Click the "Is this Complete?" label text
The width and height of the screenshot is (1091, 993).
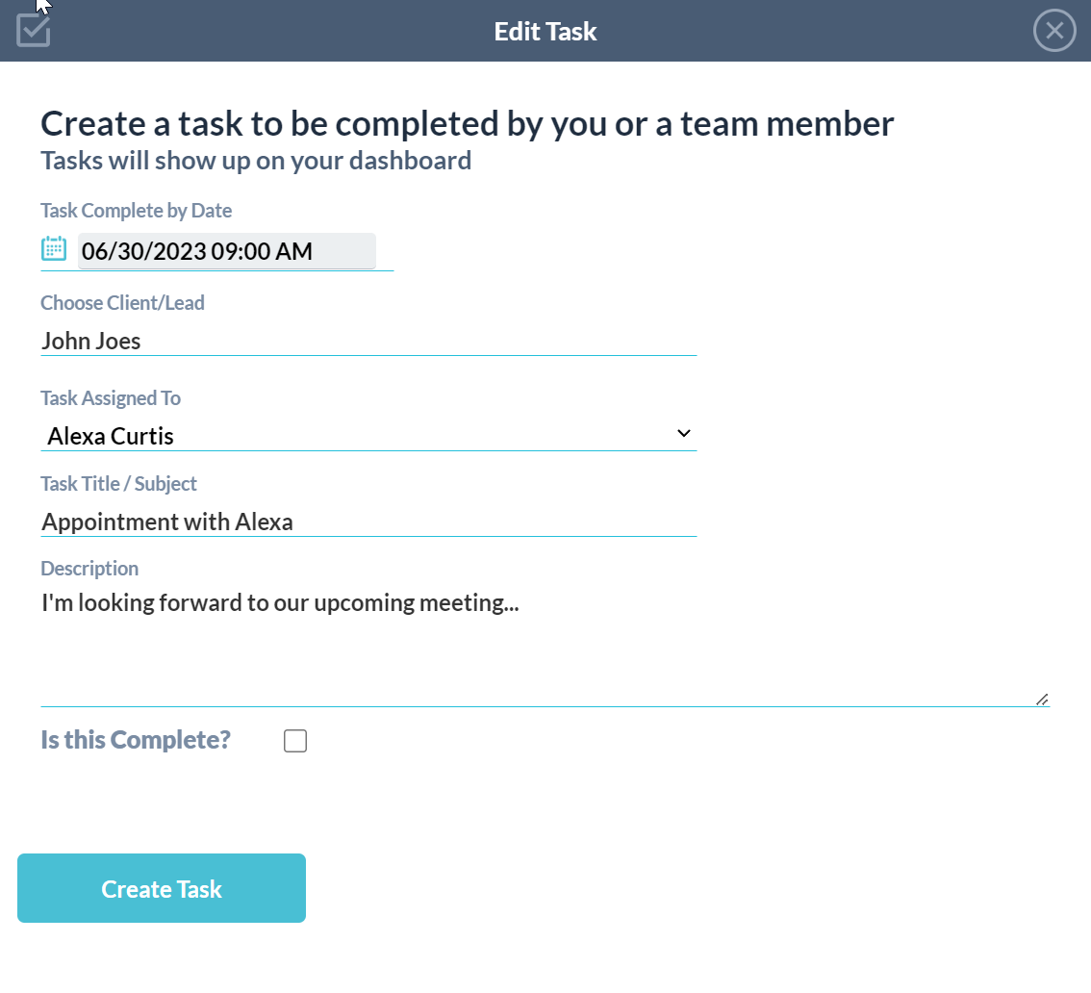(x=136, y=740)
